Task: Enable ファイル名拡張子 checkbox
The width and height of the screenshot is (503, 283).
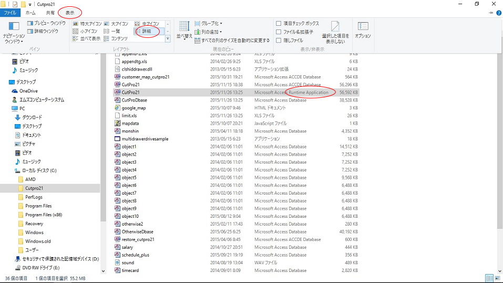Action: (x=279, y=32)
